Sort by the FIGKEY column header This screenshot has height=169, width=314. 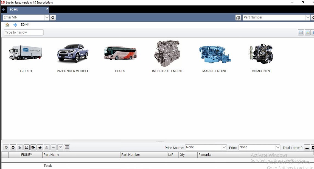click(32, 155)
